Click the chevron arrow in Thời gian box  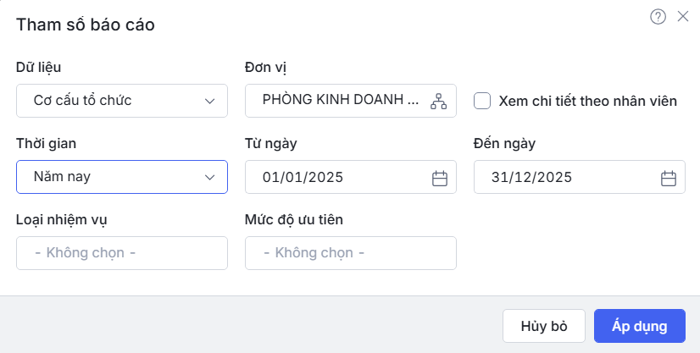tap(210, 177)
